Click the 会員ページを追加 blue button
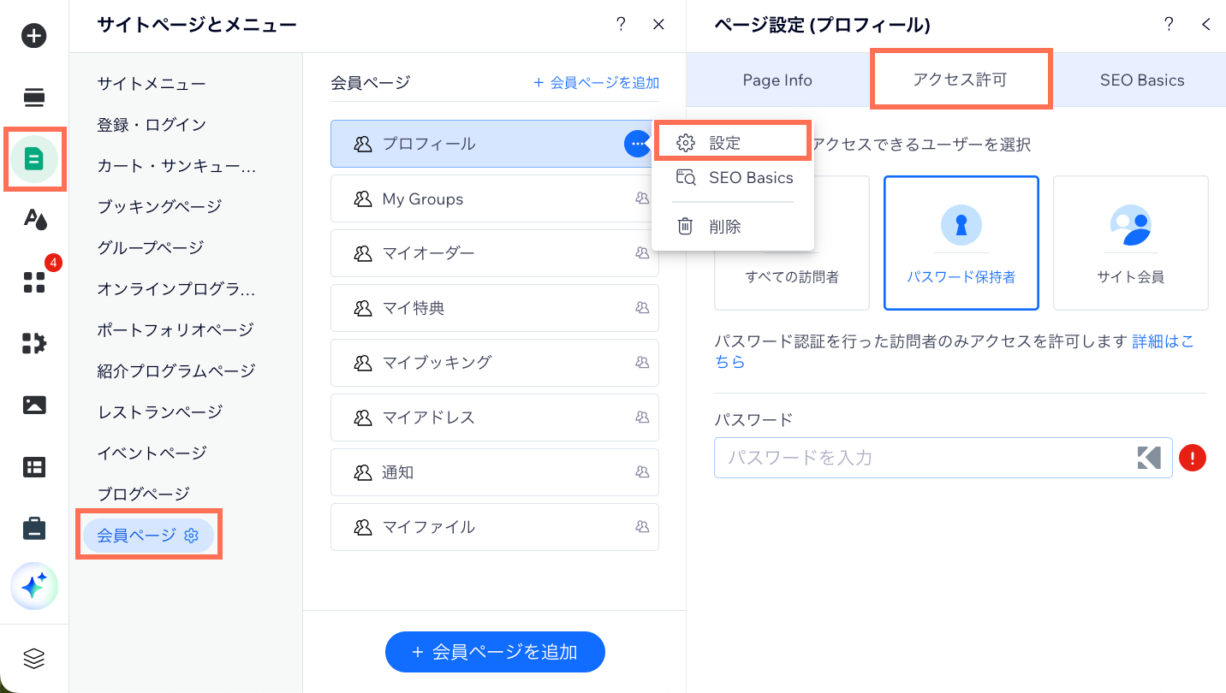Viewport: 1226px width, 693px height. [x=495, y=651]
